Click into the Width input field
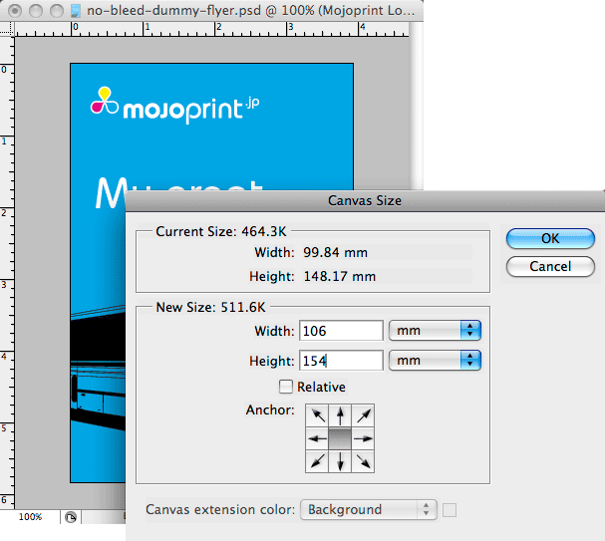 [x=340, y=331]
